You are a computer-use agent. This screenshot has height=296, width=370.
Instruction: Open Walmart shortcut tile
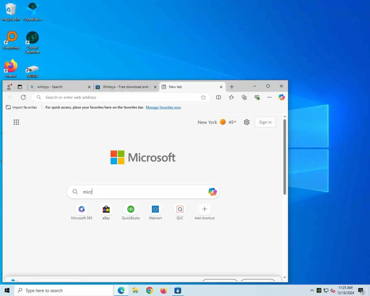coord(155,212)
